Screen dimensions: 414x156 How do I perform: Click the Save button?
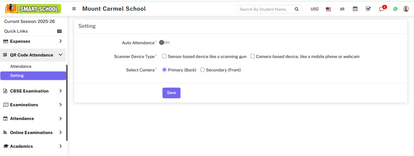pos(171,93)
